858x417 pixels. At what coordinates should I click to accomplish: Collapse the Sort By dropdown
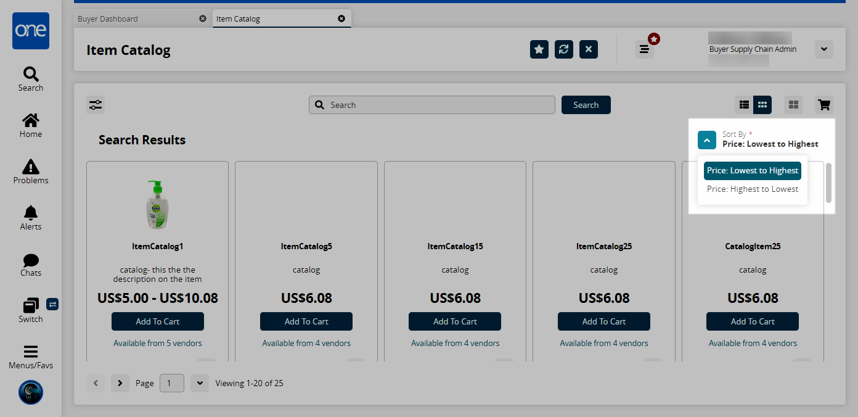pyautogui.click(x=707, y=140)
